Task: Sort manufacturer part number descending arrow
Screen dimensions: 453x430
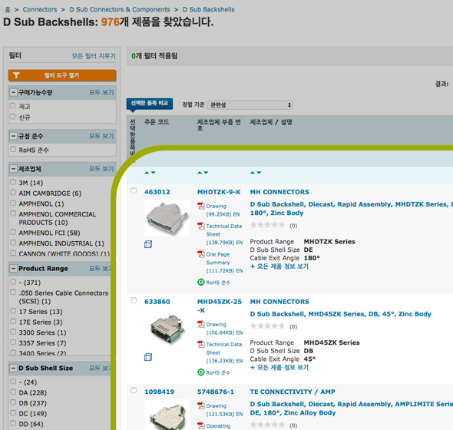Action: (x=206, y=173)
